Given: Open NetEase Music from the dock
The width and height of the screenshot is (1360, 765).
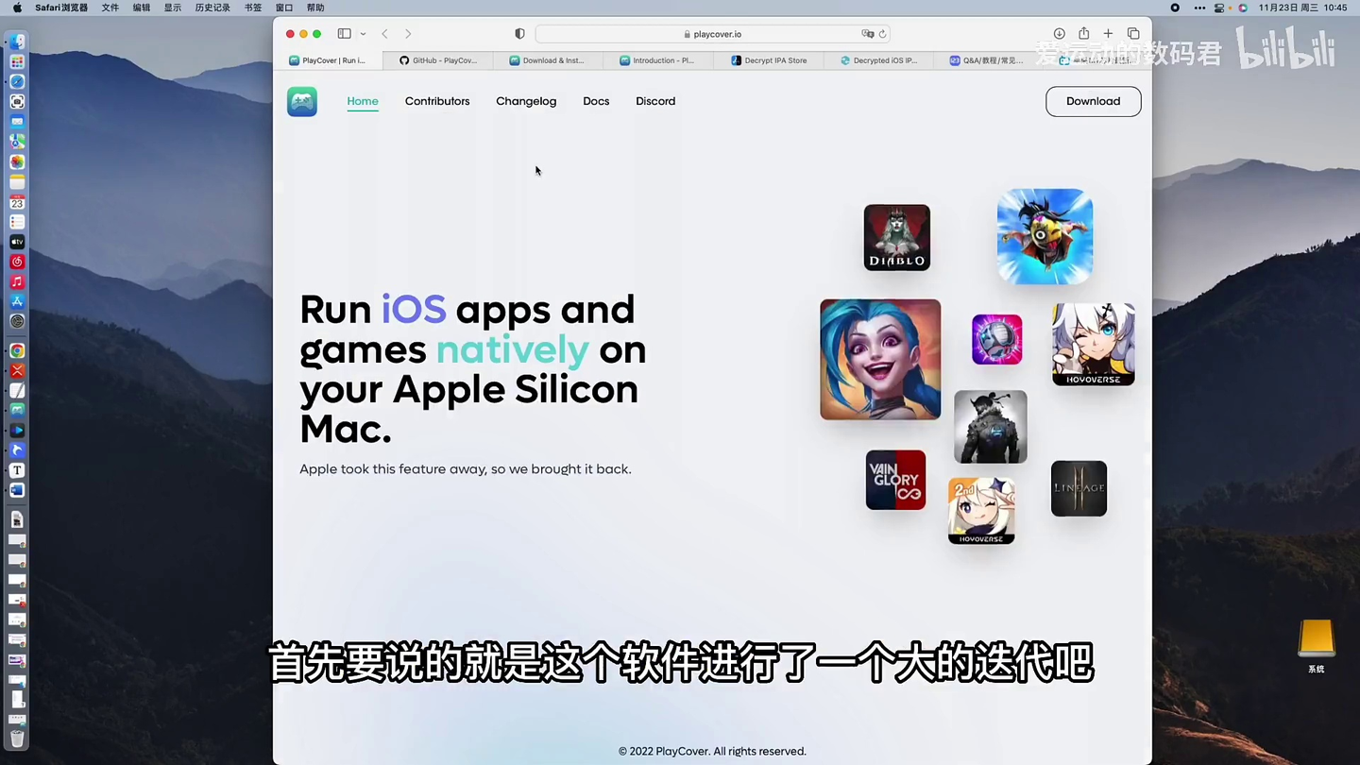Looking at the screenshot, I should click(x=17, y=262).
